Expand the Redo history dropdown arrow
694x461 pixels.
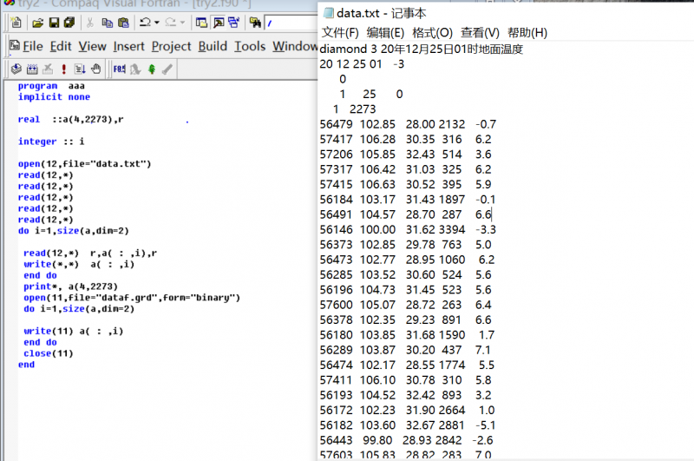point(181,23)
